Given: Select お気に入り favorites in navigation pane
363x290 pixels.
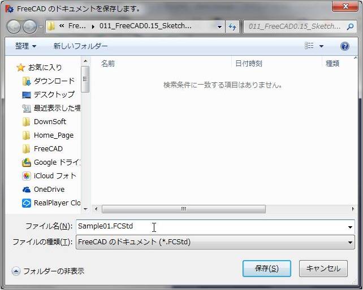Looking at the screenshot, I should (45, 68).
